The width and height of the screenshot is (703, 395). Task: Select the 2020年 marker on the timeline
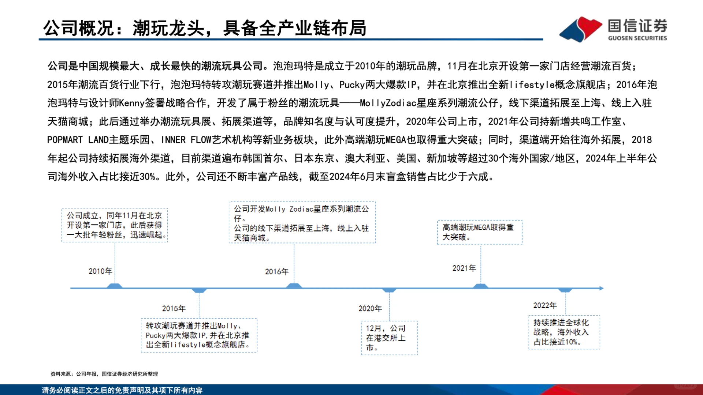pos(389,291)
